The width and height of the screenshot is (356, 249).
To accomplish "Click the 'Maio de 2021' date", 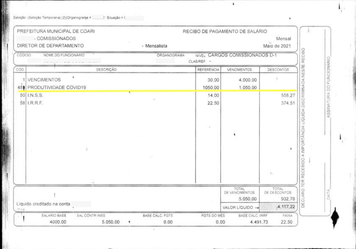I will 277,46.
